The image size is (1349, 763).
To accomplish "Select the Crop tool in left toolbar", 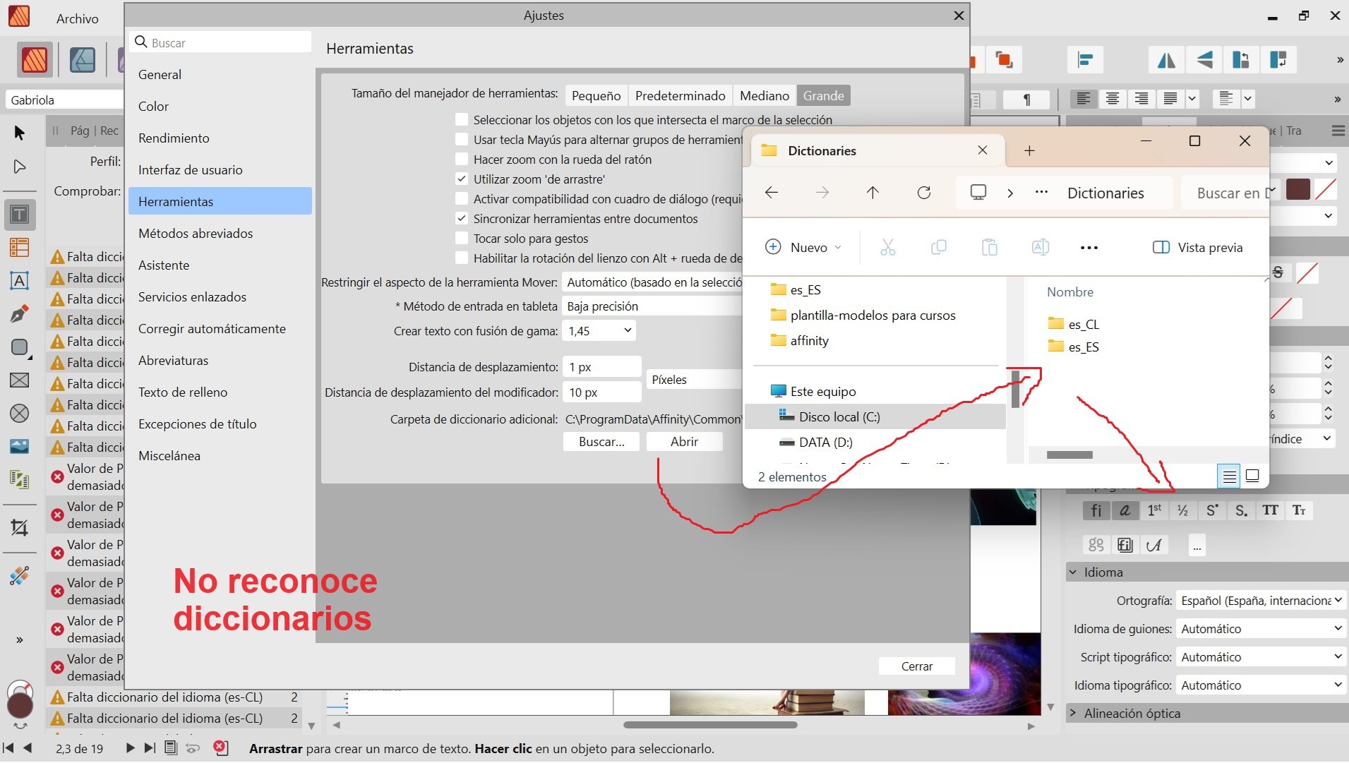I will coord(20,527).
